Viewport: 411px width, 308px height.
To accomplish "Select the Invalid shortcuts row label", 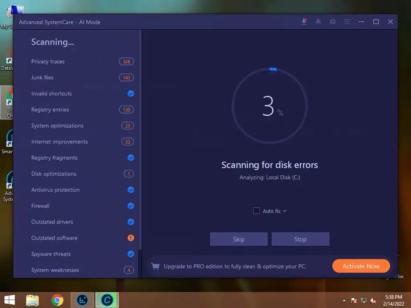I will pos(51,93).
